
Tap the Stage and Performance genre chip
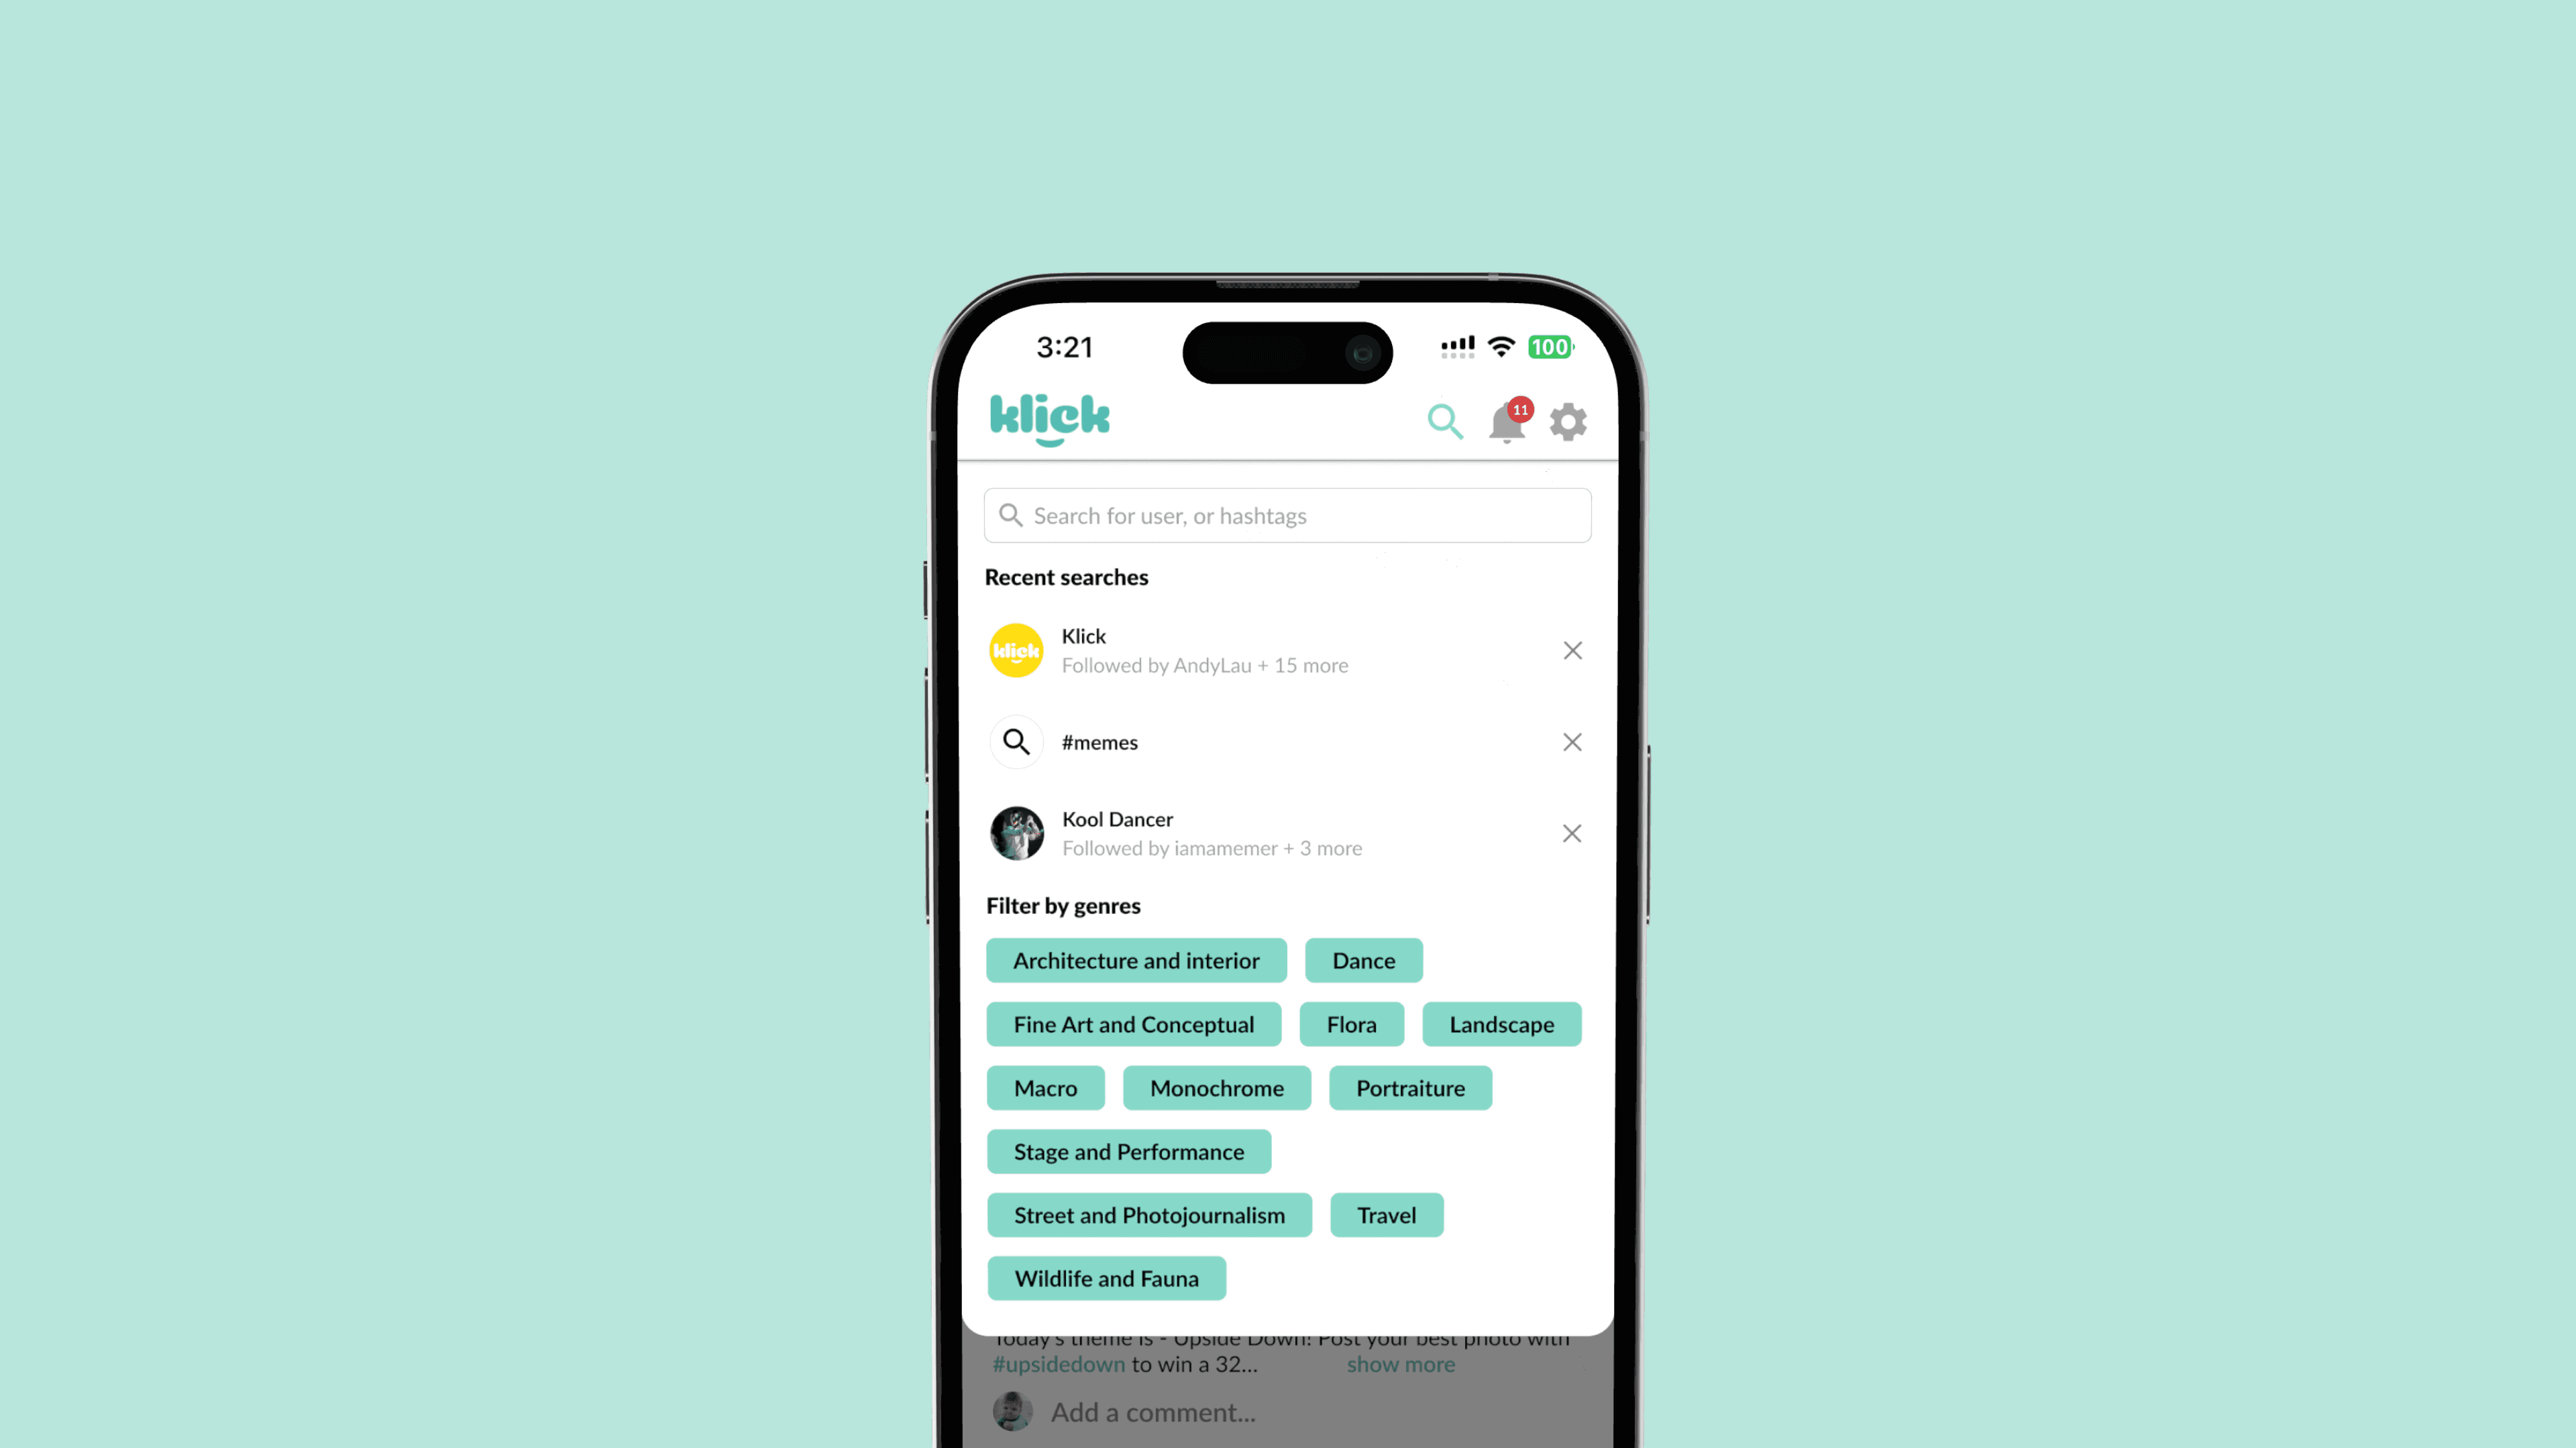1129,1151
